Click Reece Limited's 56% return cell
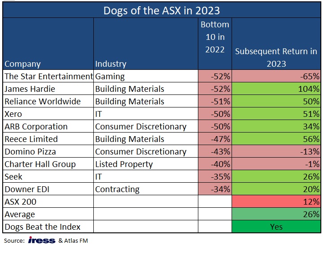324x253 pixels. (x=276, y=139)
